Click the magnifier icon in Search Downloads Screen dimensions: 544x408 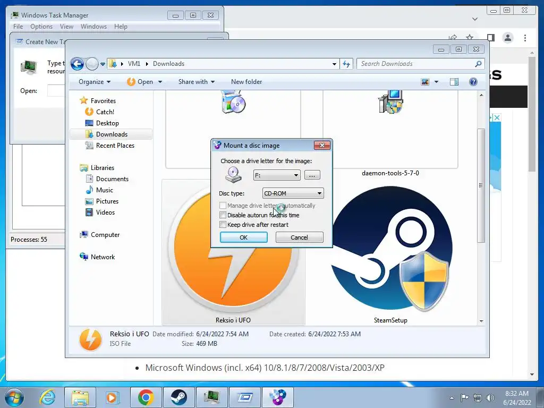click(x=478, y=64)
